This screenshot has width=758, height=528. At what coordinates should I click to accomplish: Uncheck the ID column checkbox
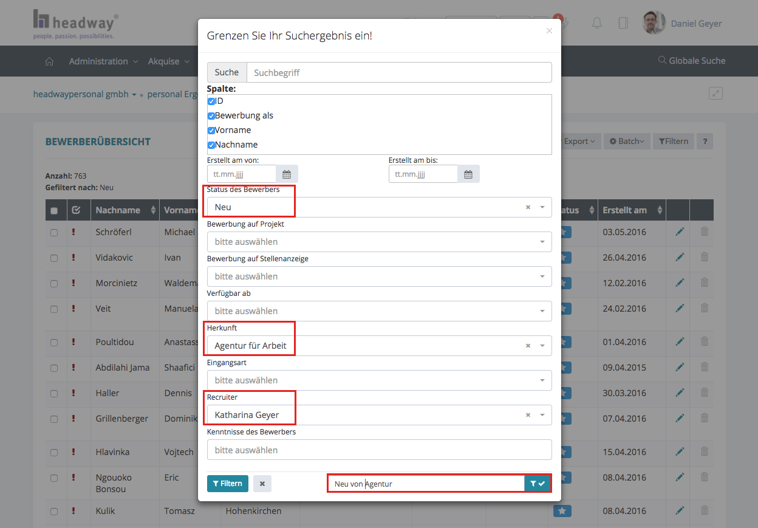coord(211,101)
